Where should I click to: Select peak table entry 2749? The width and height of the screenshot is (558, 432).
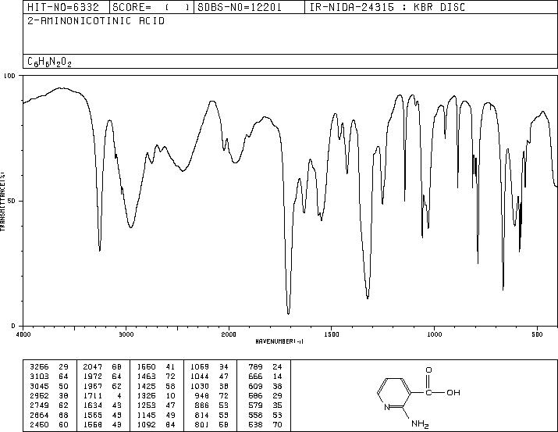39,405
